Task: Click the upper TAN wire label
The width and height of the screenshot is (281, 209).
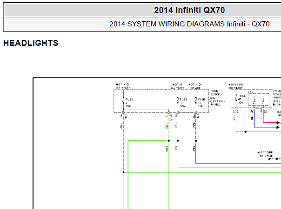Action: click(x=176, y=125)
